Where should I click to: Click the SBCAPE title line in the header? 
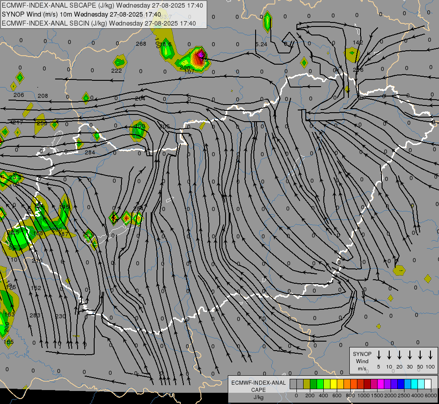point(102,5)
